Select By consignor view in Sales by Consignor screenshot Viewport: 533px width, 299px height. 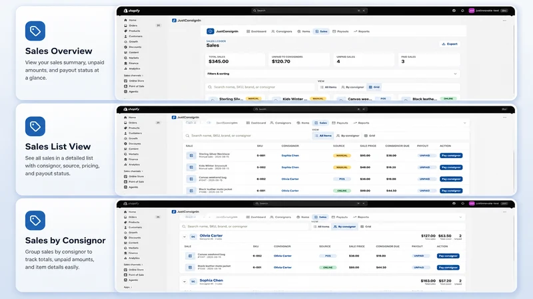click(344, 227)
